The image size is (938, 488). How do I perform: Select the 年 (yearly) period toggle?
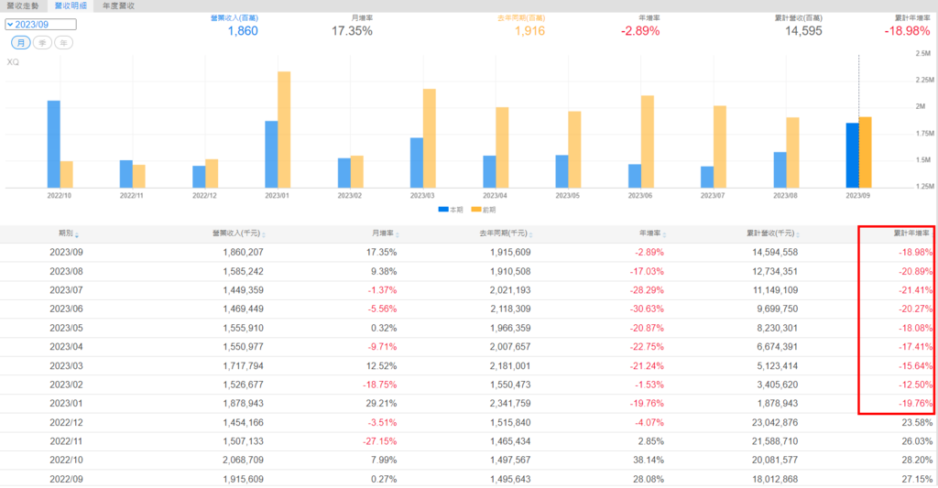tap(63, 42)
